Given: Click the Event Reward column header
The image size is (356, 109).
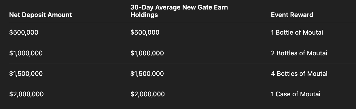Looking at the screenshot, I should click(292, 15).
